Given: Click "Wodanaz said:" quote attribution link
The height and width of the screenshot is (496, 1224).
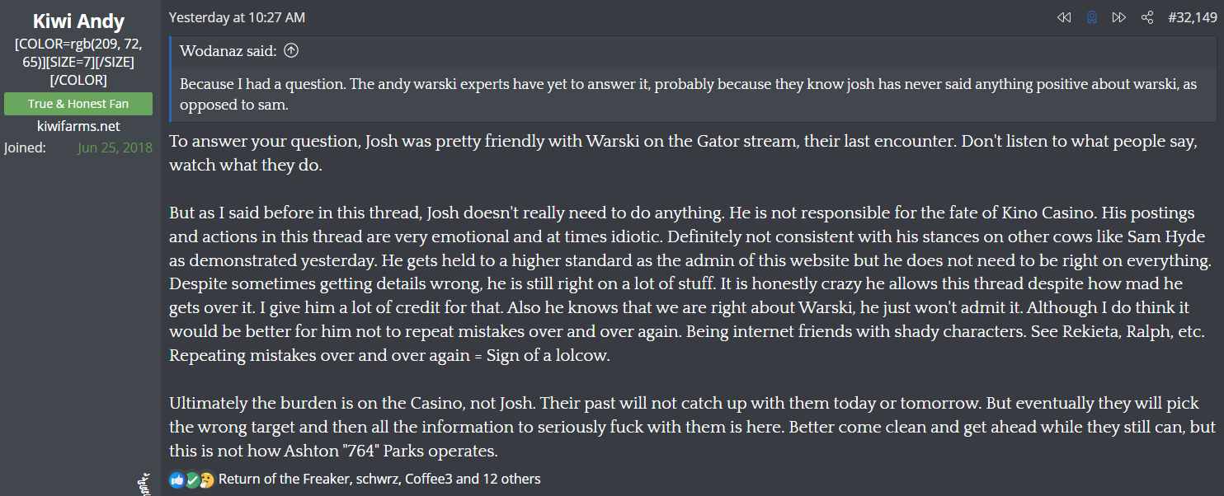Looking at the screenshot, I should click(228, 51).
